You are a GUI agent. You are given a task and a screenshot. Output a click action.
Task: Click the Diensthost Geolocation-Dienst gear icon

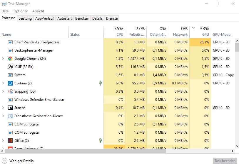point(10,116)
